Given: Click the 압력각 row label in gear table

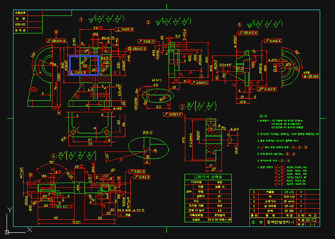Looking at the screenshot, I should tap(200, 196).
